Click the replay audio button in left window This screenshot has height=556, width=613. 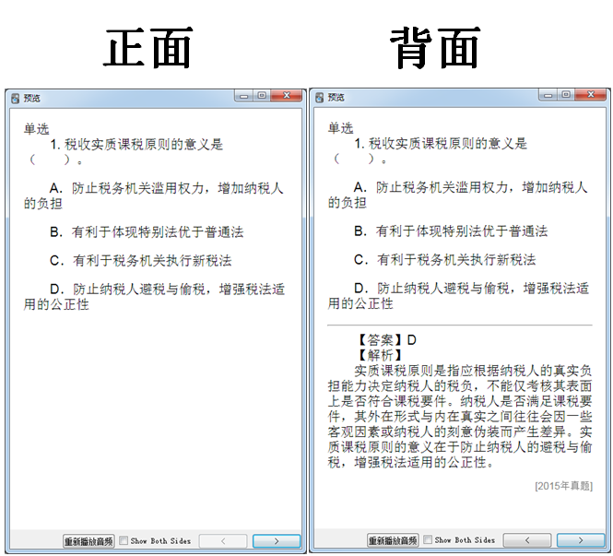(x=88, y=541)
